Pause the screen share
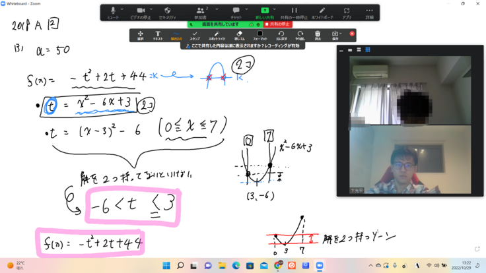Image resolution: width=486 pixels, height=273 pixels. click(x=294, y=12)
